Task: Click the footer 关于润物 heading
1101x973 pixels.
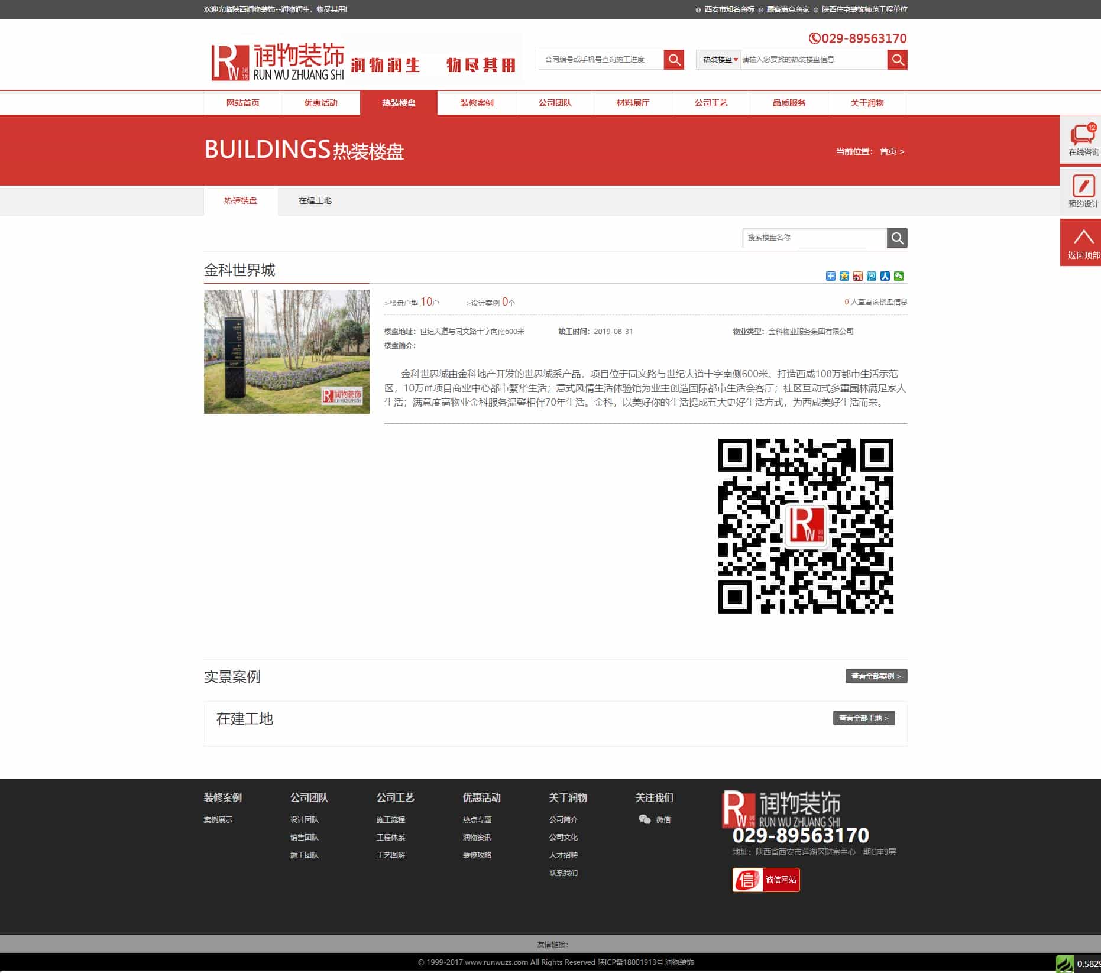Action: coord(568,797)
